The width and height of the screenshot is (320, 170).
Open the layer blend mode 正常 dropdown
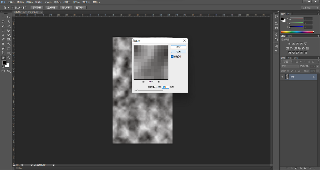290,66
